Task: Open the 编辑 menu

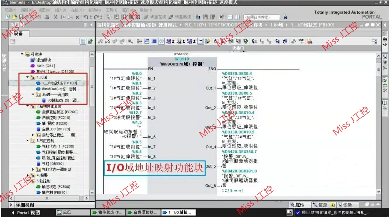Action: click(27, 10)
